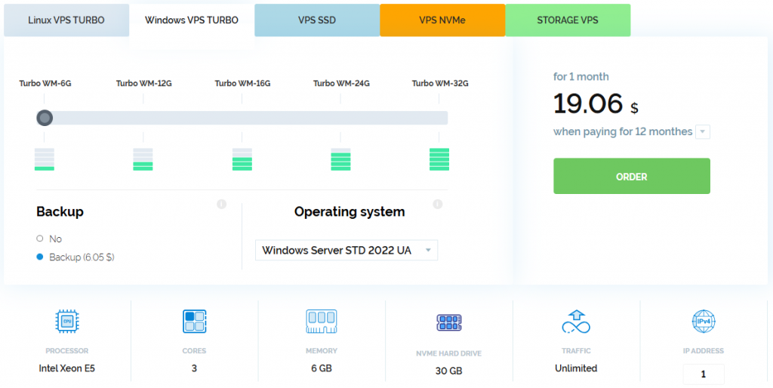Open the Backup info icon
773x388 pixels.
click(x=221, y=204)
